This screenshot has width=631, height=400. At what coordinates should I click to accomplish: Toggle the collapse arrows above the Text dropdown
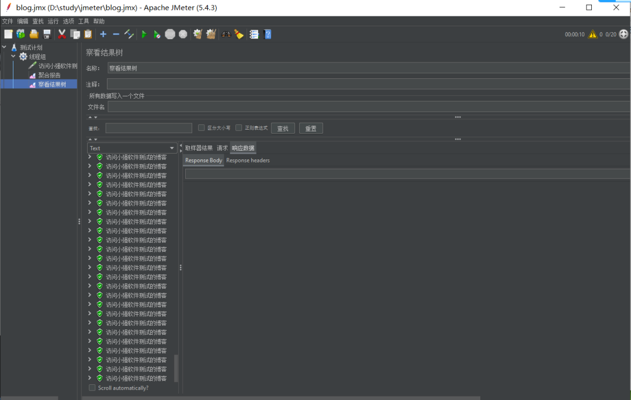(92, 140)
